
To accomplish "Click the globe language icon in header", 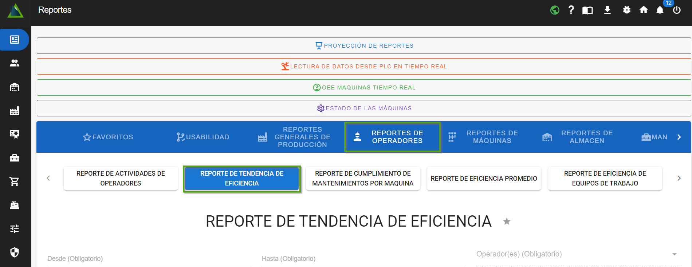I will click(x=555, y=10).
